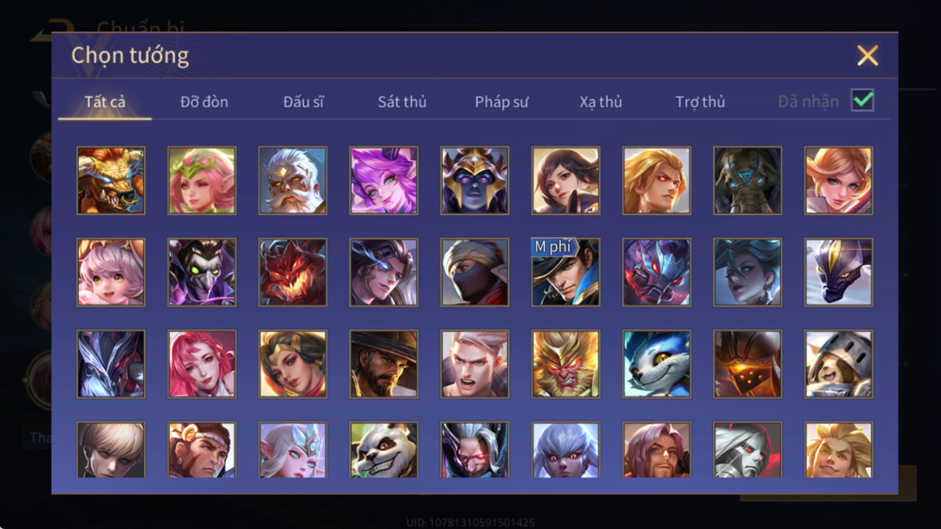This screenshot has width=941, height=529.
Task: Select the purple-haired girl hero portrait
Action: click(384, 181)
